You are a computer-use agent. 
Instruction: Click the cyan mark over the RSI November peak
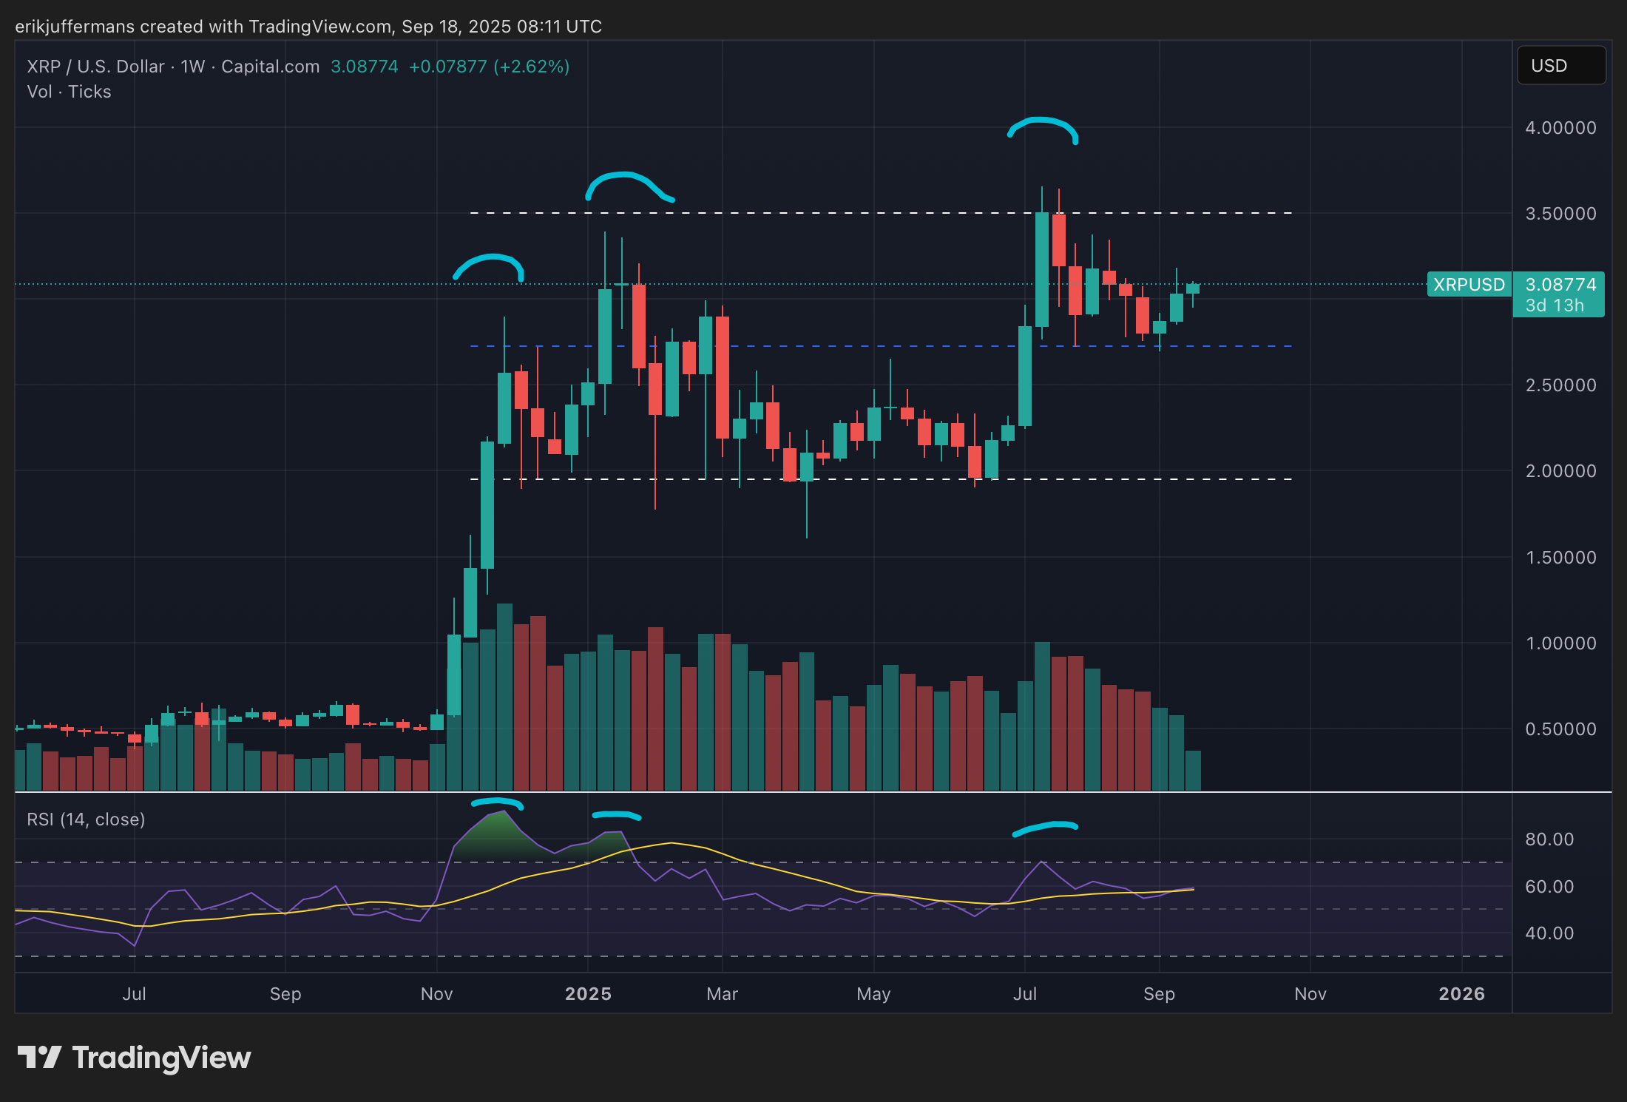(497, 801)
